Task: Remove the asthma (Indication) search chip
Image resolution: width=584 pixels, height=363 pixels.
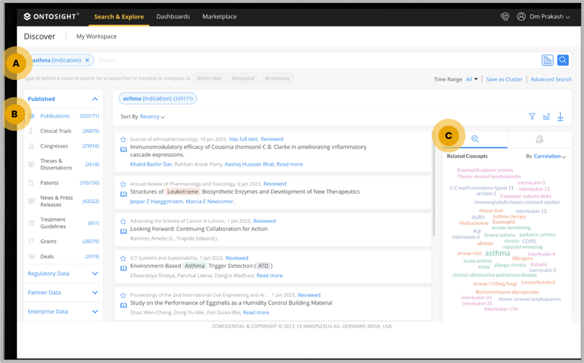Action: pos(87,60)
